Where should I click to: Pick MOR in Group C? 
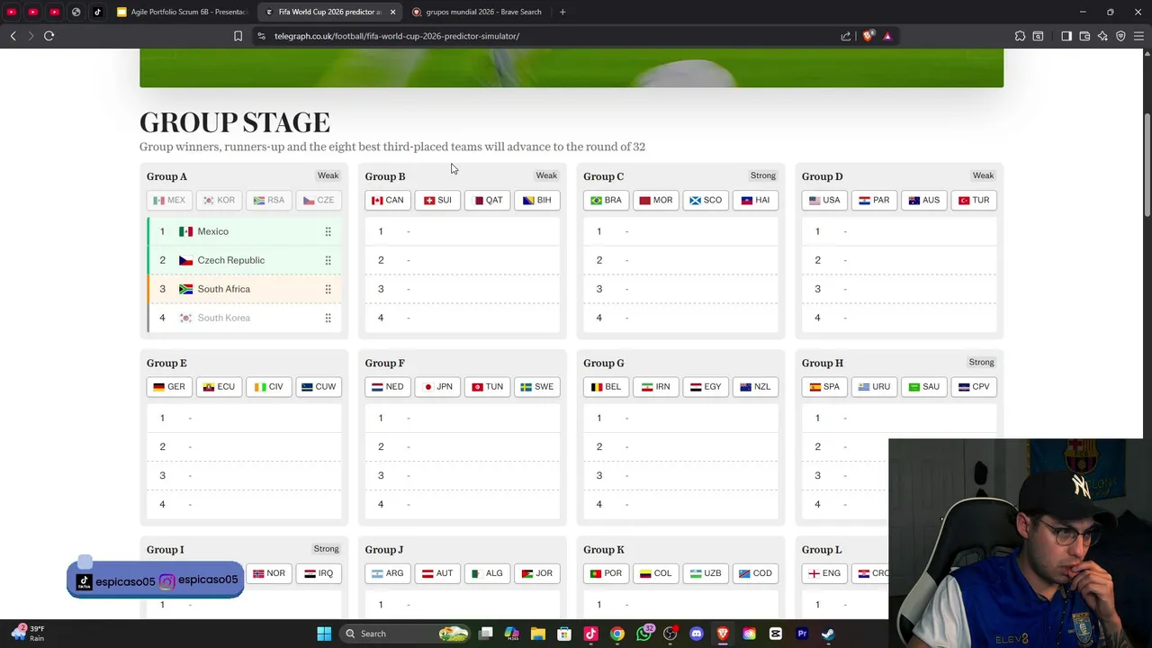coord(656,200)
